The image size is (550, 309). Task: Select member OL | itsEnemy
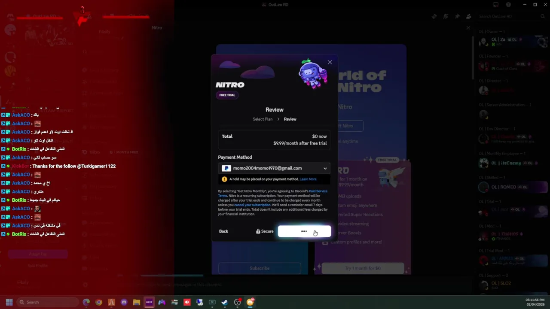(x=511, y=163)
